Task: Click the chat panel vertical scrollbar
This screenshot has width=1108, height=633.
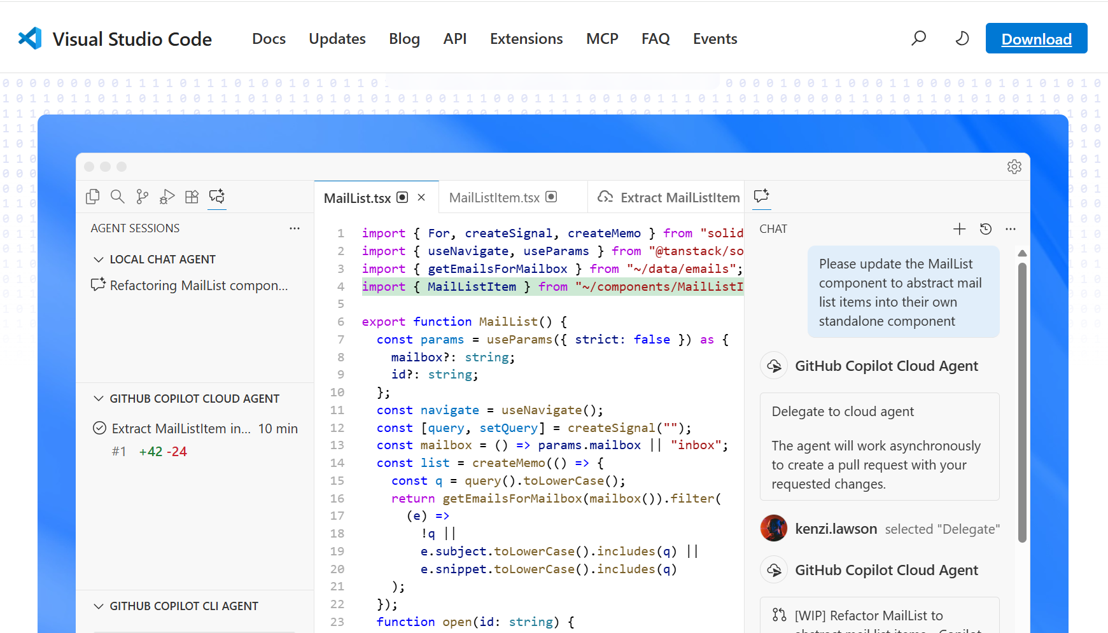Action: (x=1022, y=402)
